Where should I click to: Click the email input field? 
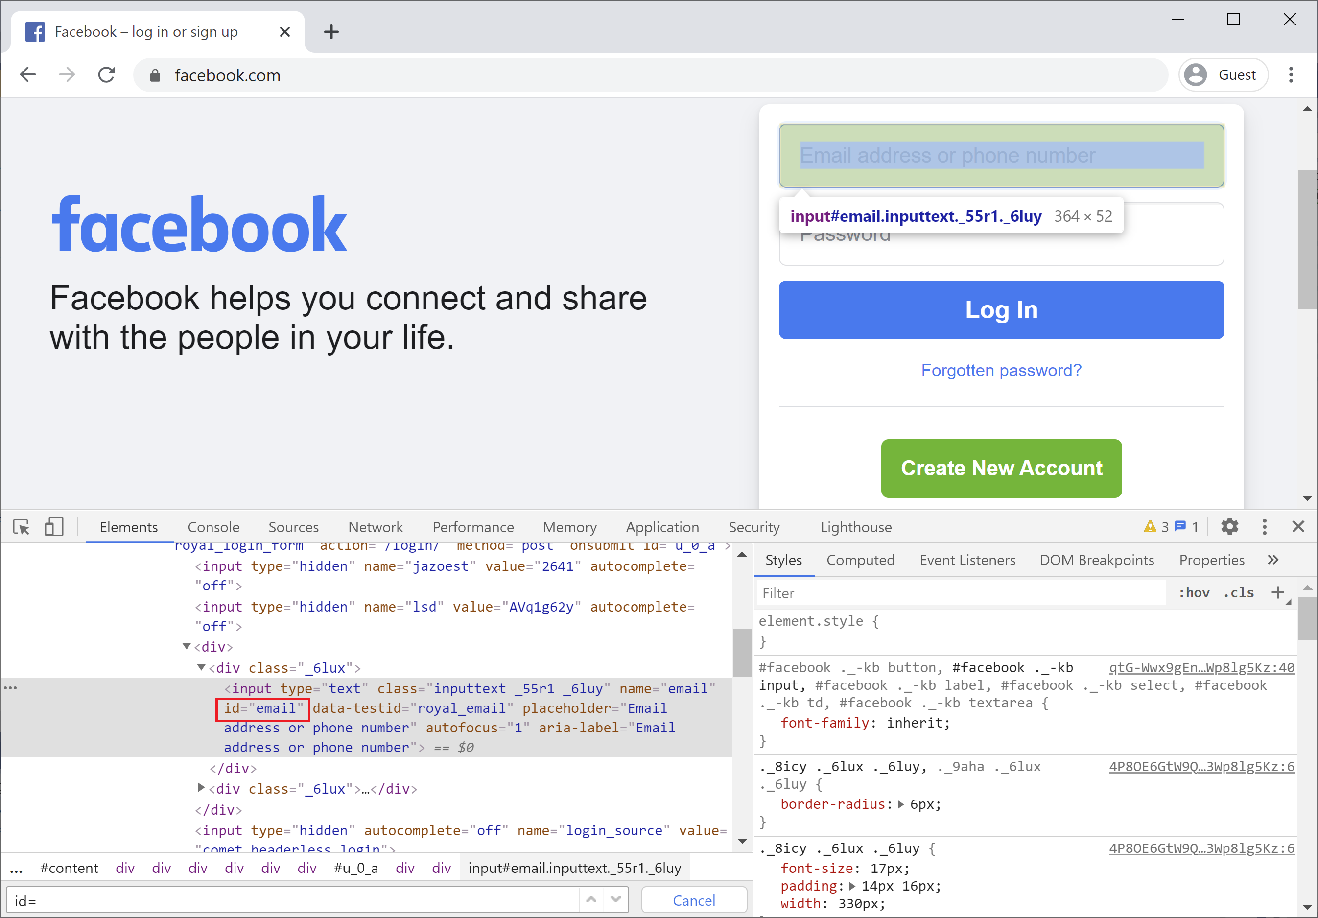click(x=1001, y=155)
